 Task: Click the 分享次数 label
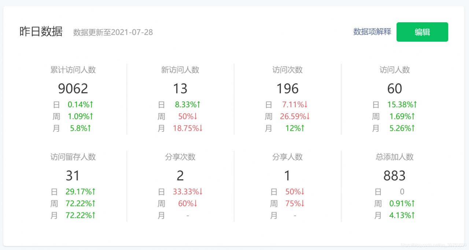180,157
